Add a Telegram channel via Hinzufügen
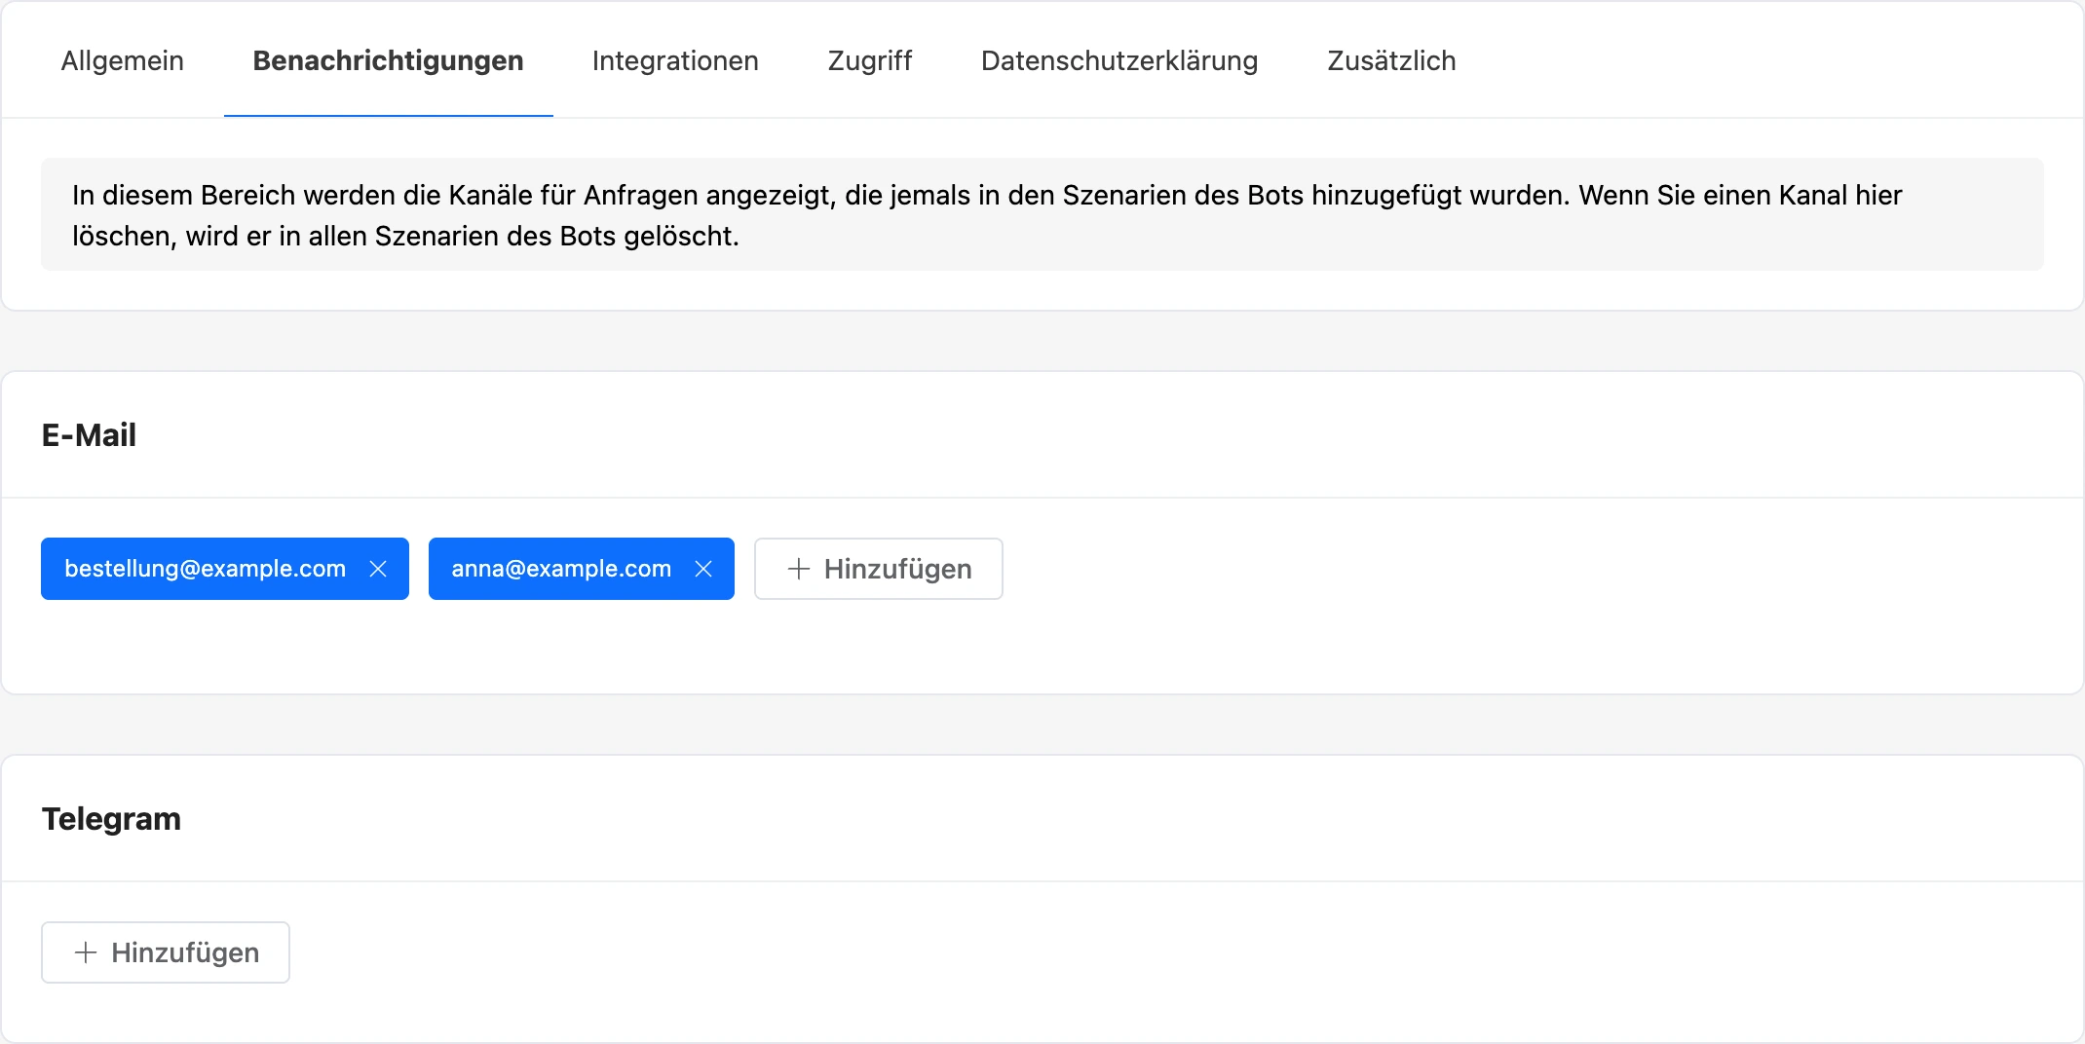Viewport: 2085px width, 1044px height. point(166,952)
